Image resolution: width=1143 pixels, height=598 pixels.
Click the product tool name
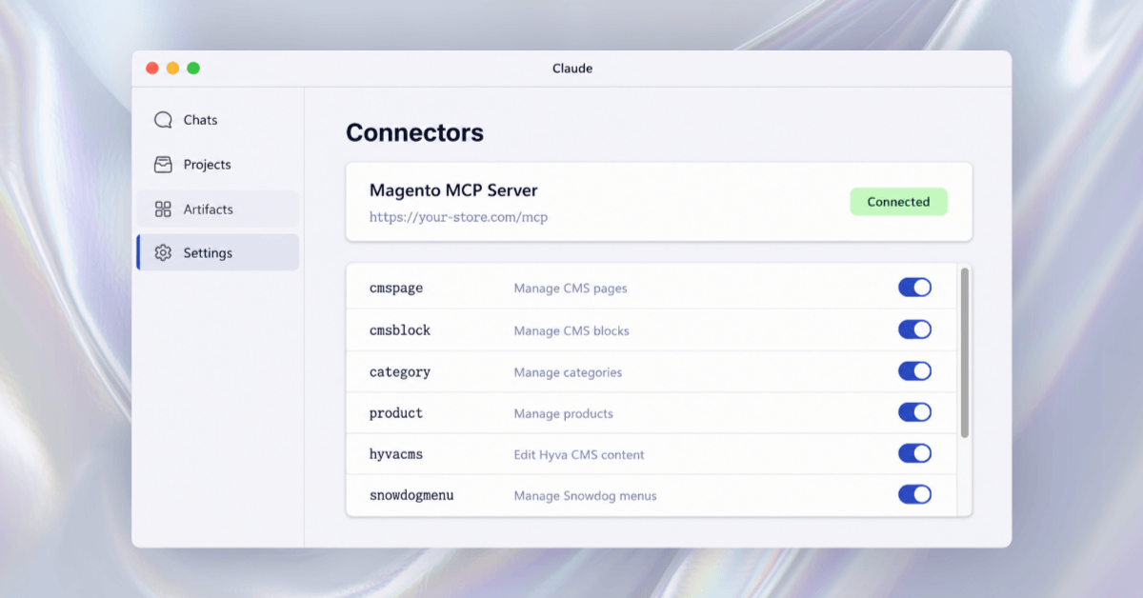click(395, 413)
